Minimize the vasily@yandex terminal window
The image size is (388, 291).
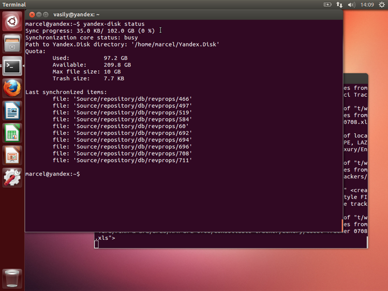(39, 14)
